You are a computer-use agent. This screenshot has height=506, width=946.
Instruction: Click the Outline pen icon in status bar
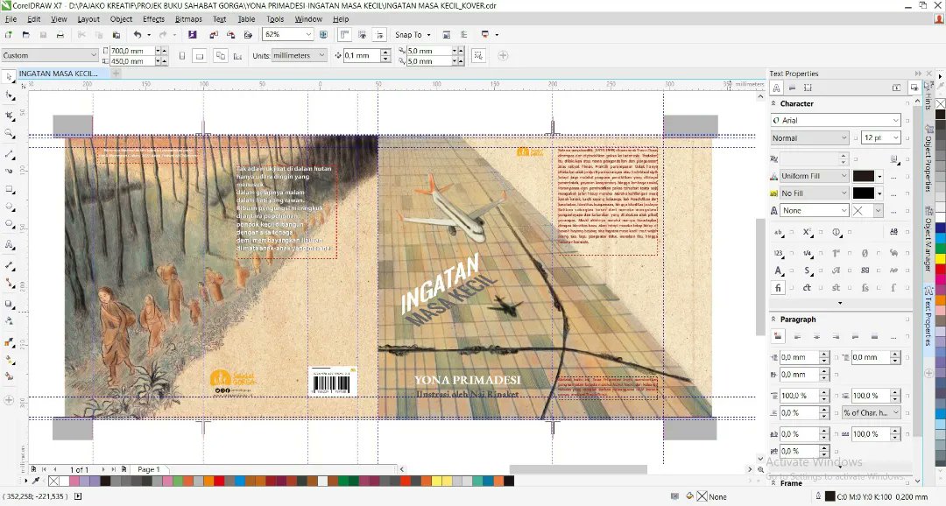818,496
